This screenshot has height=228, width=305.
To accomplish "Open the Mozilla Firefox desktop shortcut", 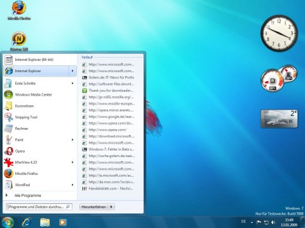I will [19, 10].
